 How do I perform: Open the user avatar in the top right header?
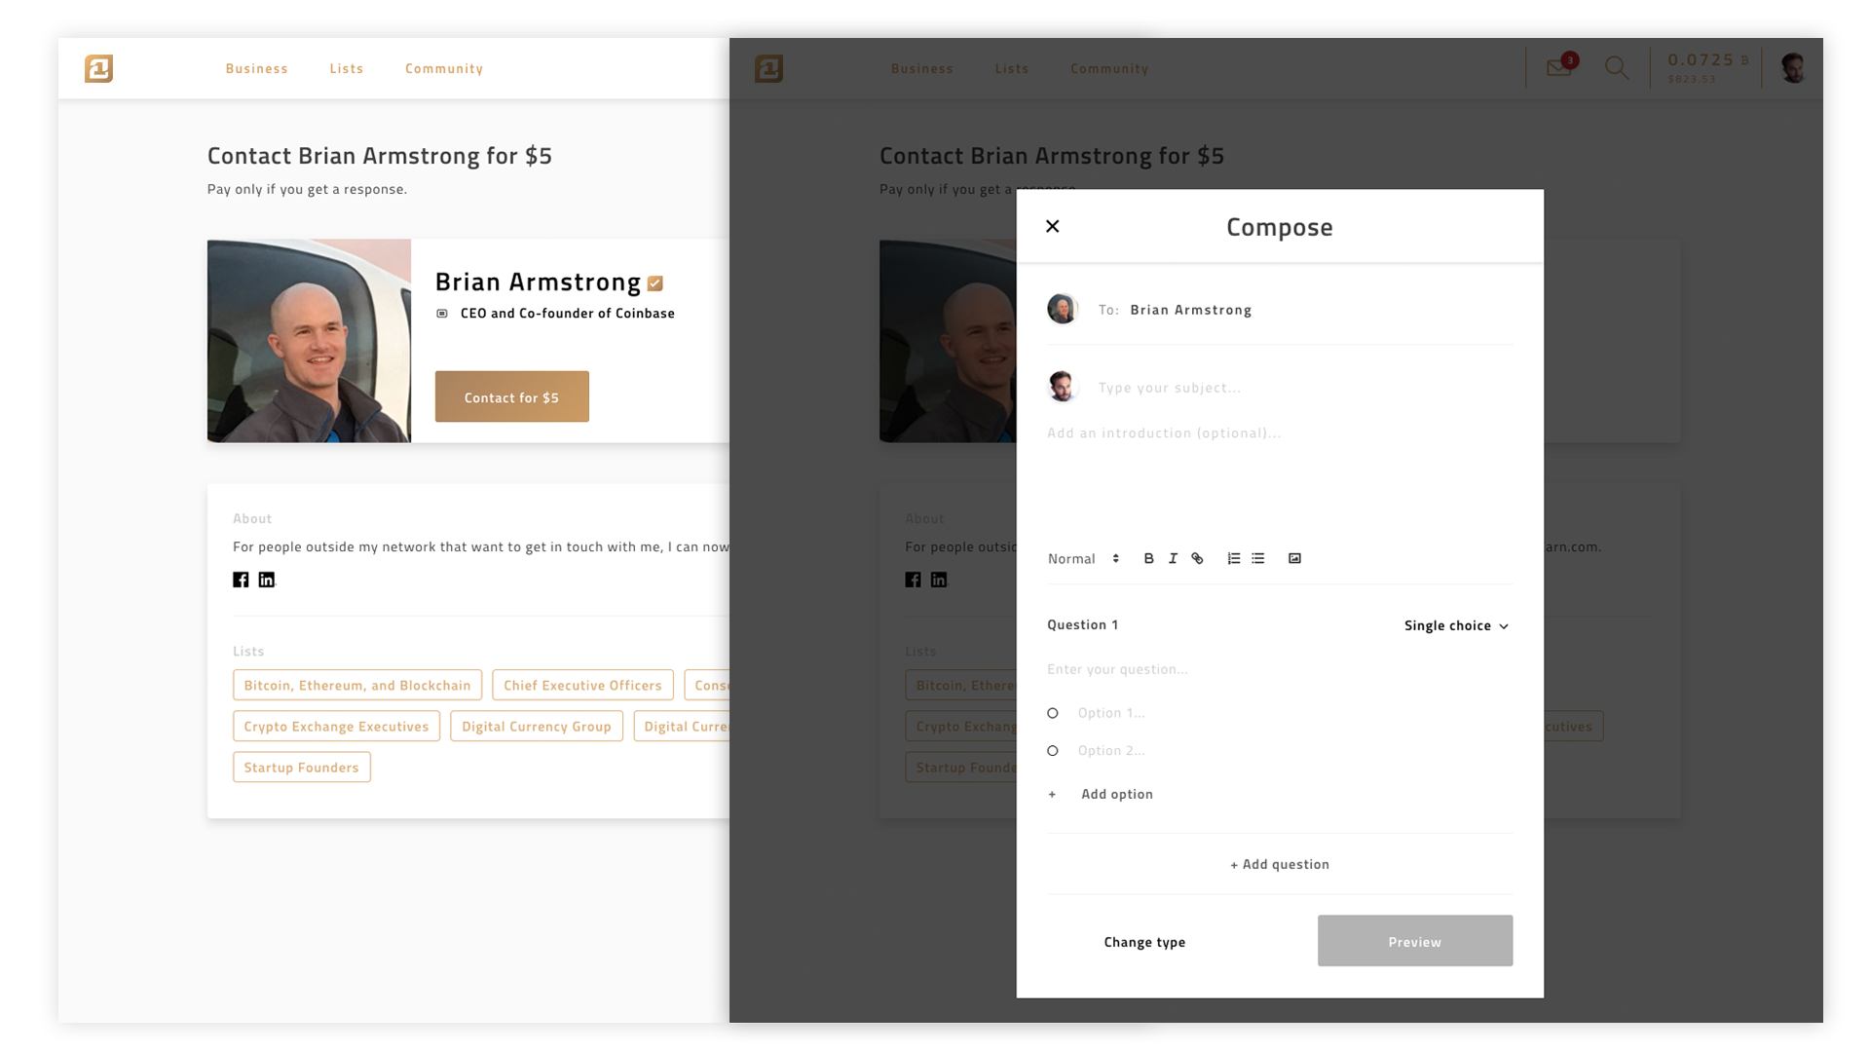tap(1793, 68)
